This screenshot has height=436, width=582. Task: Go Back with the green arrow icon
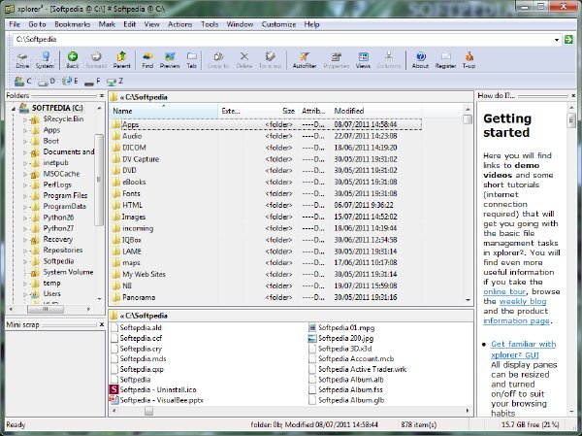(73, 60)
